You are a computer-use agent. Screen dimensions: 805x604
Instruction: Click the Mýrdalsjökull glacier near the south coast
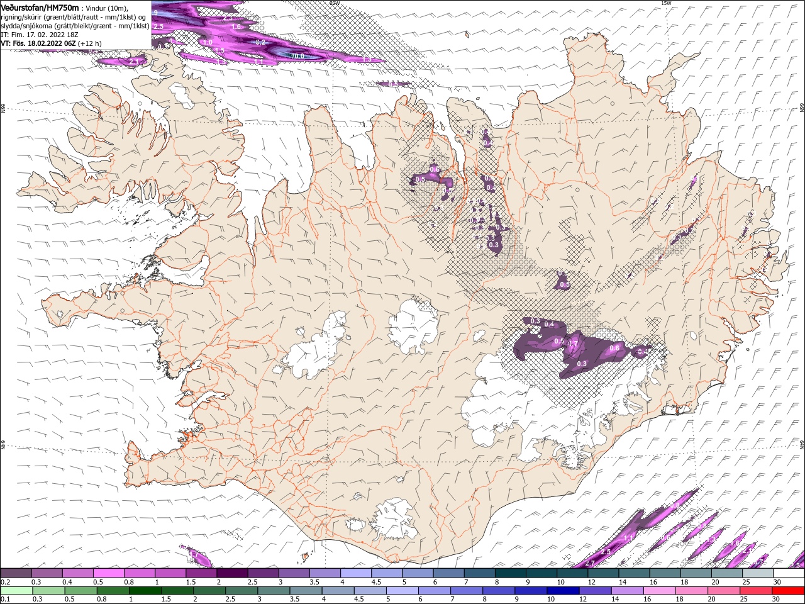click(x=394, y=520)
